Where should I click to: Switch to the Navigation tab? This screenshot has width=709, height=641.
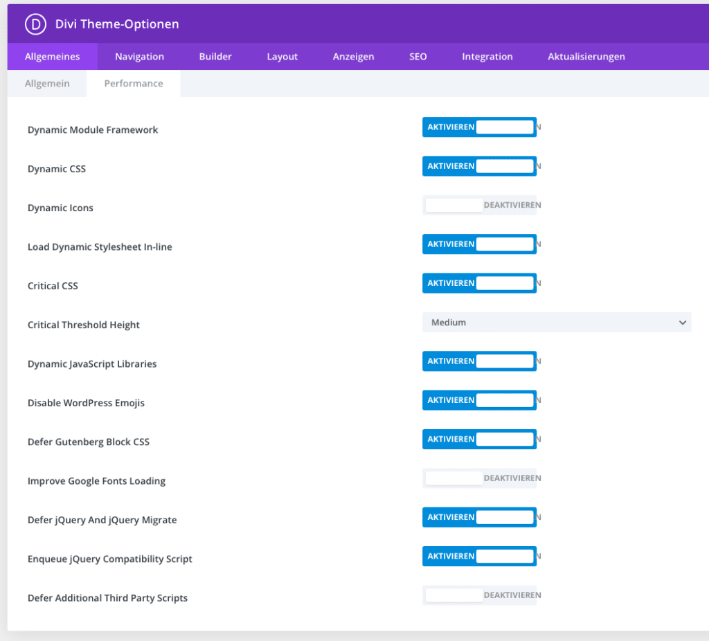140,56
